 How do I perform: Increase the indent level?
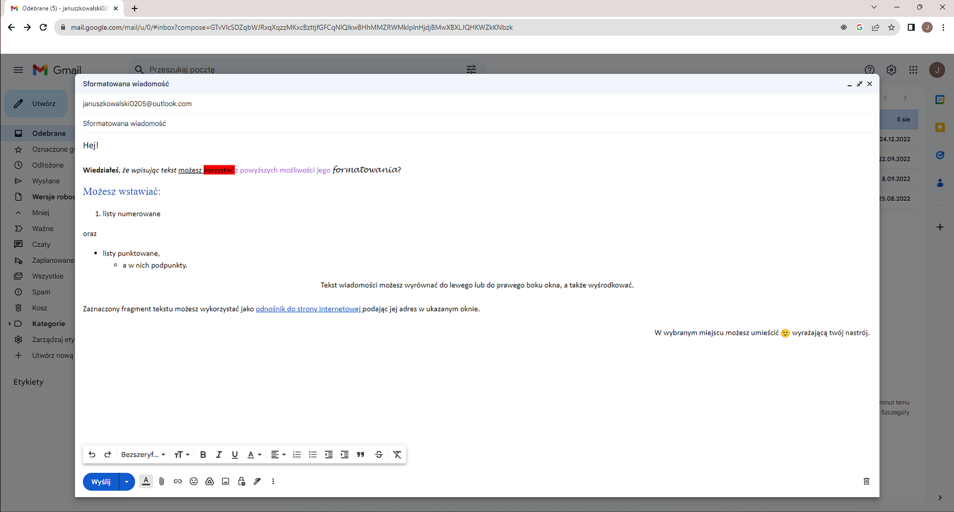[x=344, y=454]
